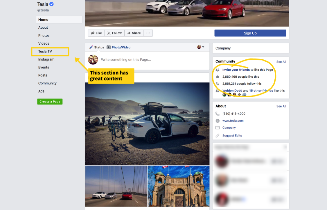Viewport: 327px width, 210px height.
Task: Open the posting-as profile dropdown
Action: tap(201, 47)
